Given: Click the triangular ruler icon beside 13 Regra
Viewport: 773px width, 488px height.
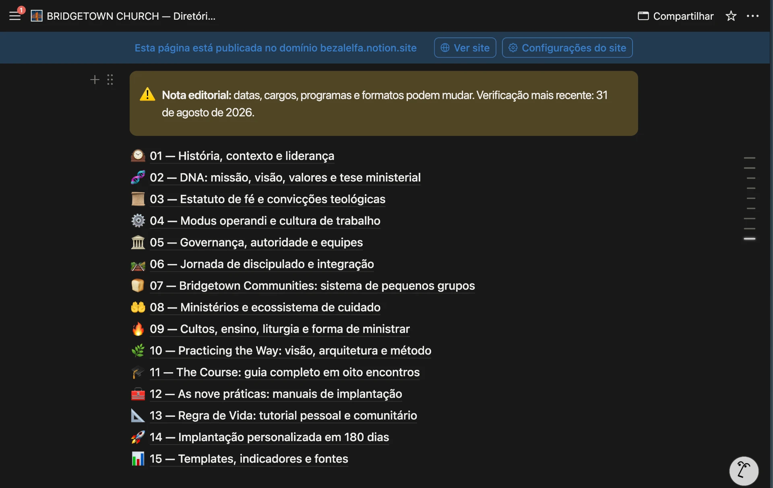Looking at the screenshot, I should pyautogui.click(x=138, y=416).
